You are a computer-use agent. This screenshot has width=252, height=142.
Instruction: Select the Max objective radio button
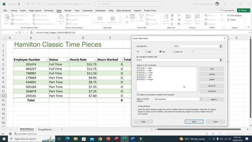146,52
